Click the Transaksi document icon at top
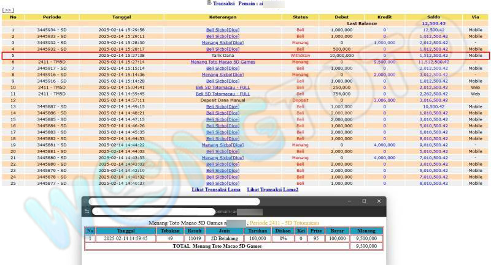 pos(209,3)
